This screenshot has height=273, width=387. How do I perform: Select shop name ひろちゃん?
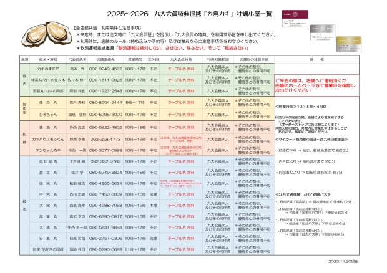(x=48, y=115)
